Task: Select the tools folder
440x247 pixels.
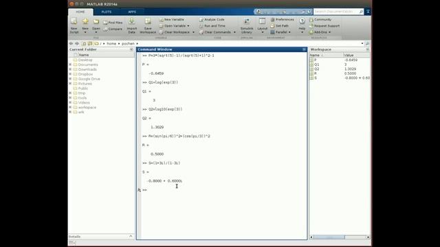Action: pos(82,98)
